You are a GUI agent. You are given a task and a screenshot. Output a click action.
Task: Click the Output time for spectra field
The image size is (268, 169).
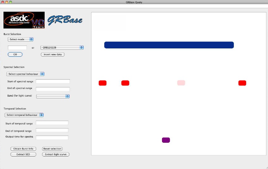(52, 137)
